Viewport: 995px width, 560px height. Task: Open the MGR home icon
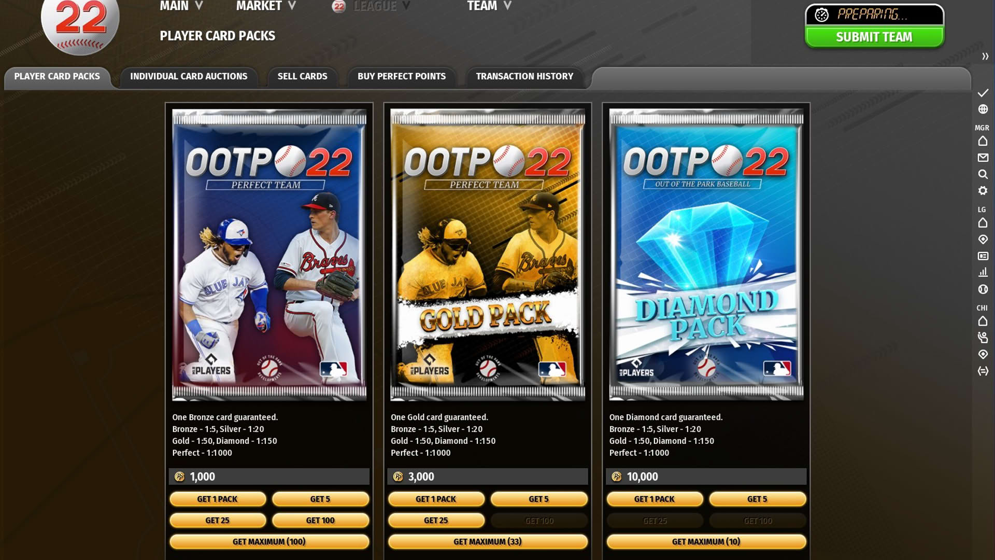[983, 141]
